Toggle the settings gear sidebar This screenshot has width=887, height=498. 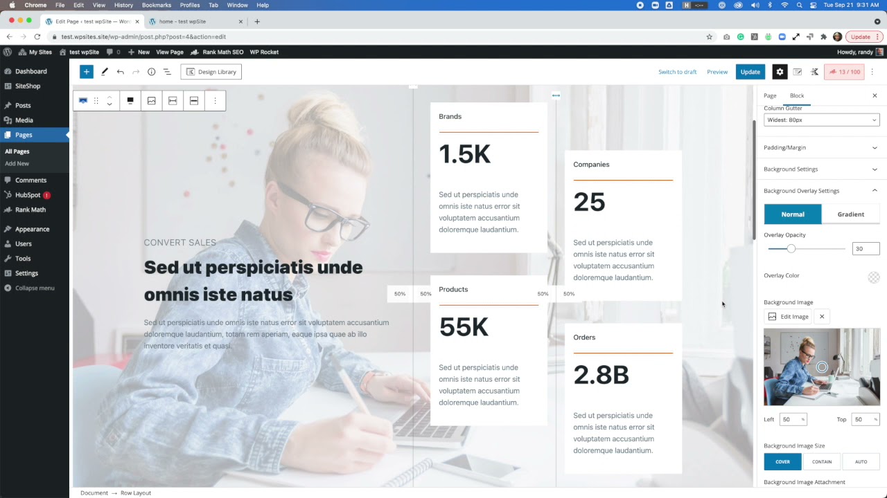pos(780,72)
